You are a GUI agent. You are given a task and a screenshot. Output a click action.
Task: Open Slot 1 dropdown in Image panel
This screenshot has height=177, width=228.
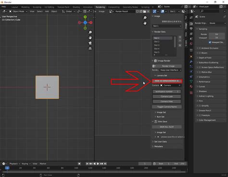tap(167, 26)
